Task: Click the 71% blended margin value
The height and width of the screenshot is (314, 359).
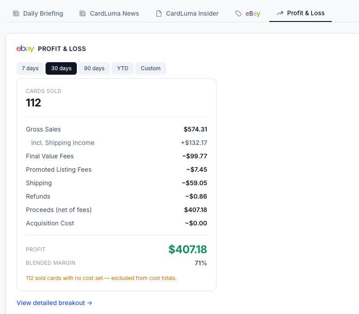Action: [201, 263]
